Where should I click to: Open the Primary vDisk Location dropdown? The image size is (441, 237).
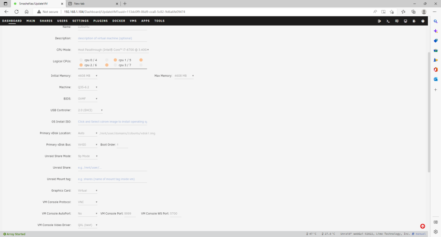[x=88, y=133]
